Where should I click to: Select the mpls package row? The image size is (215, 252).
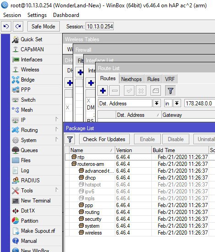pos(140,198)
